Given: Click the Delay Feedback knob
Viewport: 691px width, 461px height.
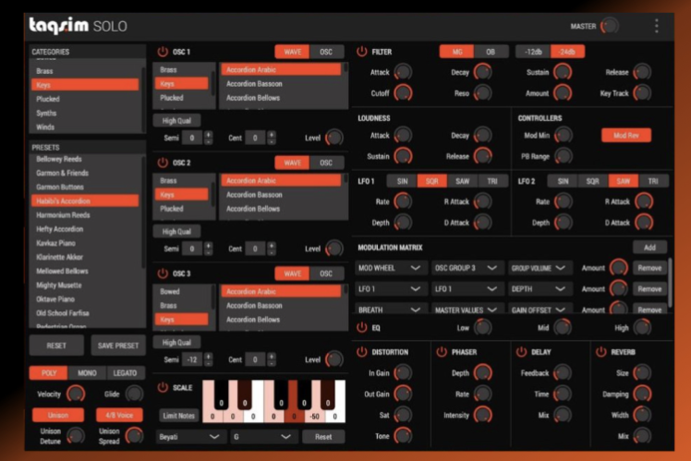Looking at the screenshot, I should click(563, 373).
